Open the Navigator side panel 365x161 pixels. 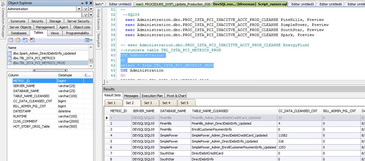[x=98, y=40]
